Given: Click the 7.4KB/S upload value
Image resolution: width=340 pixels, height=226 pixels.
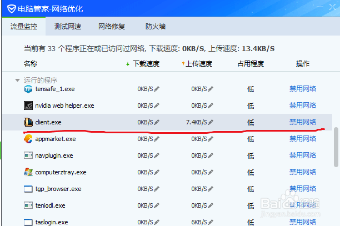Looking at the screenshot, I should click(x=197, y=122).
